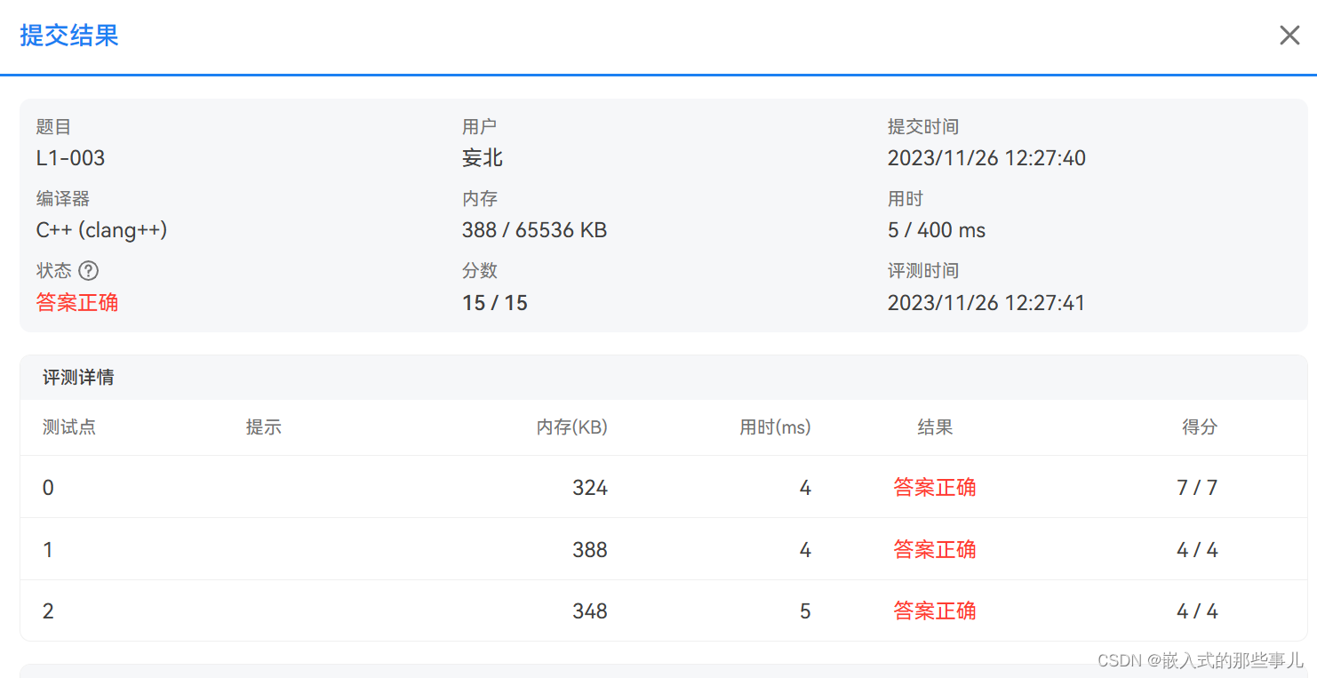Screen dimensions: 1317x678
Task: Click evaluation time 2023/11/26 12:27:41
Action: click(x=986, y=303)
